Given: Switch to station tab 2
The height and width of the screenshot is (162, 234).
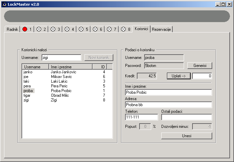Looking at the screenshot, I should (x=41, y=29).
